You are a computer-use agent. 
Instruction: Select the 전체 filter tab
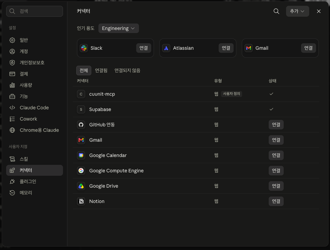pos(84,70)
